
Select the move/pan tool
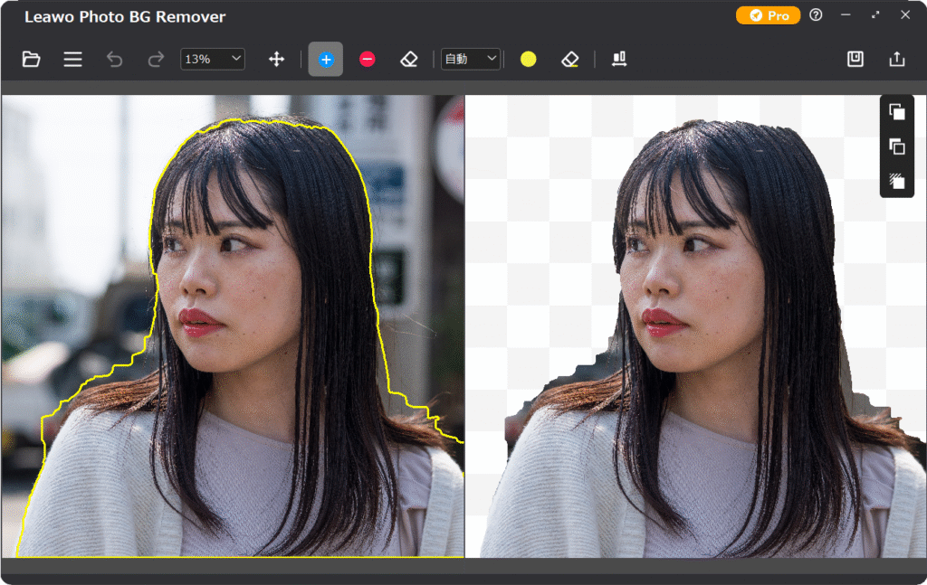click(x=277, y=60)
